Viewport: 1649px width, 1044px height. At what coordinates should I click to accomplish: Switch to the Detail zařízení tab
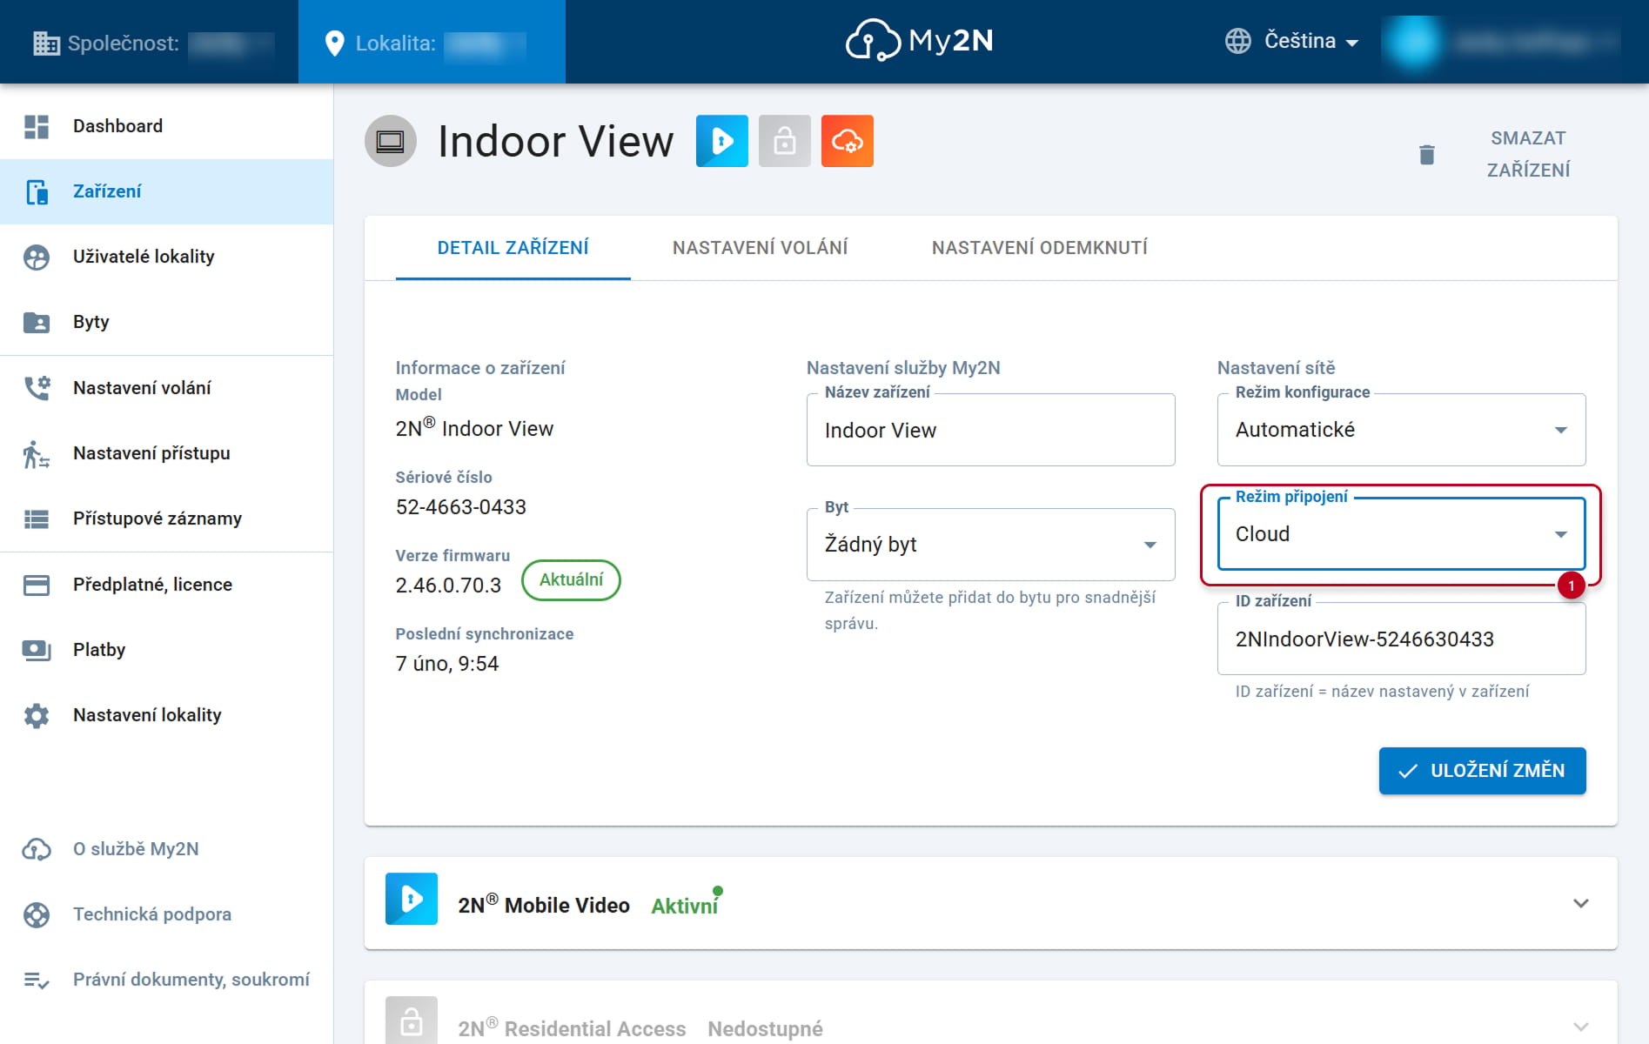[513, 248]
